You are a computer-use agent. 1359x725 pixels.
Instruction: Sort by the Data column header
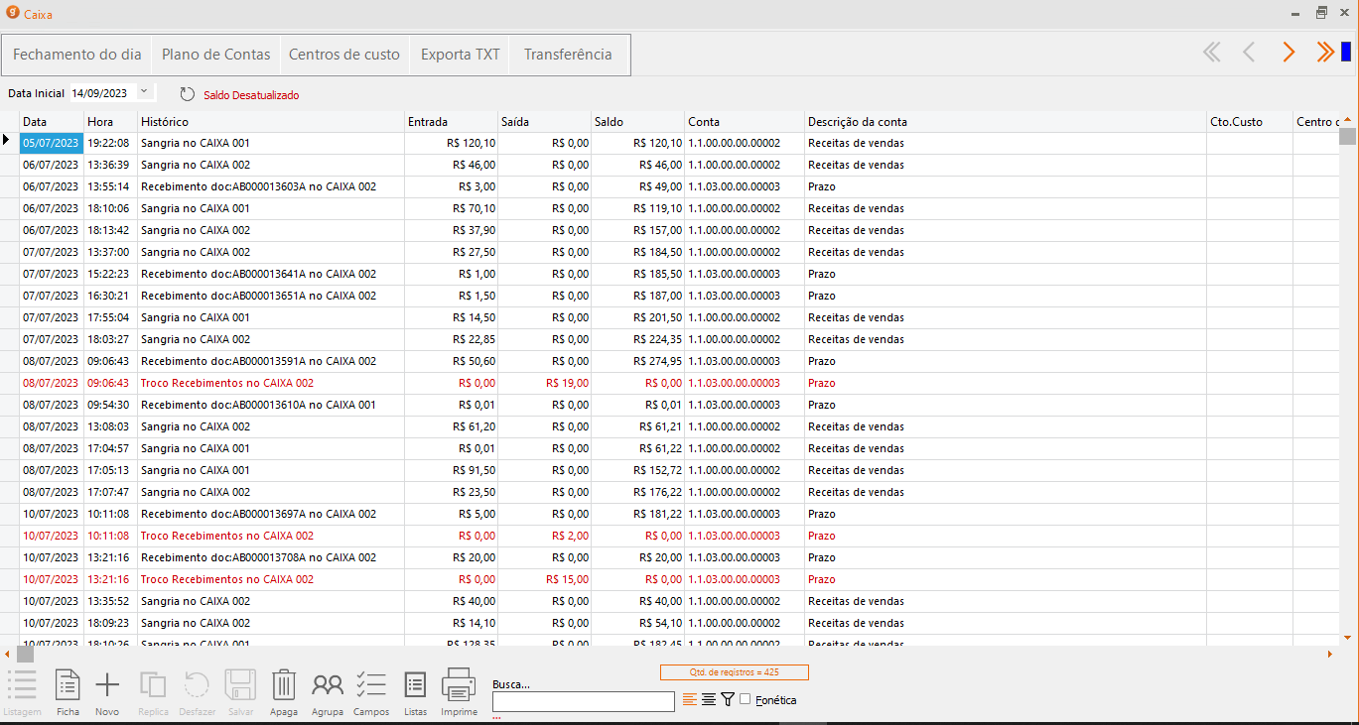click(52, 122)
